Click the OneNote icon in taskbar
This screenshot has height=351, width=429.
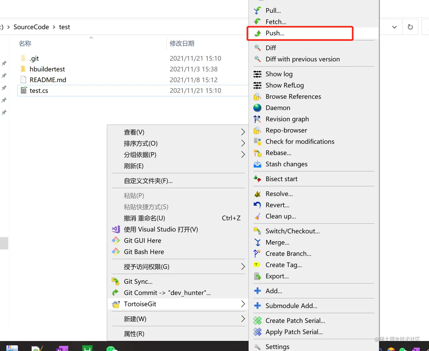pyautogui.click(x=62, y=348)
